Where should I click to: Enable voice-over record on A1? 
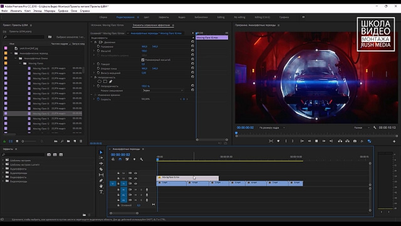147,190
